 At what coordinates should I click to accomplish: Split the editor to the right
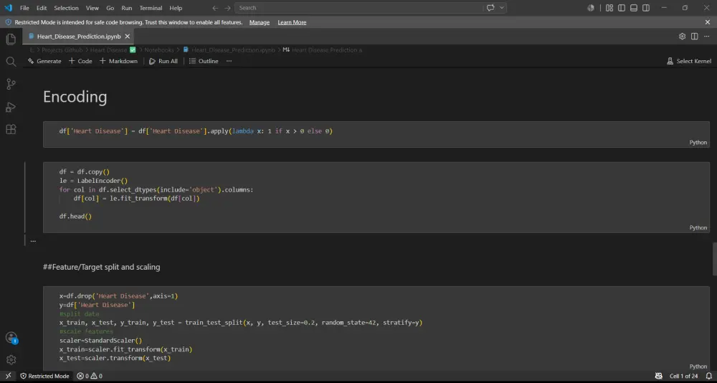click(x=694, y=36)
